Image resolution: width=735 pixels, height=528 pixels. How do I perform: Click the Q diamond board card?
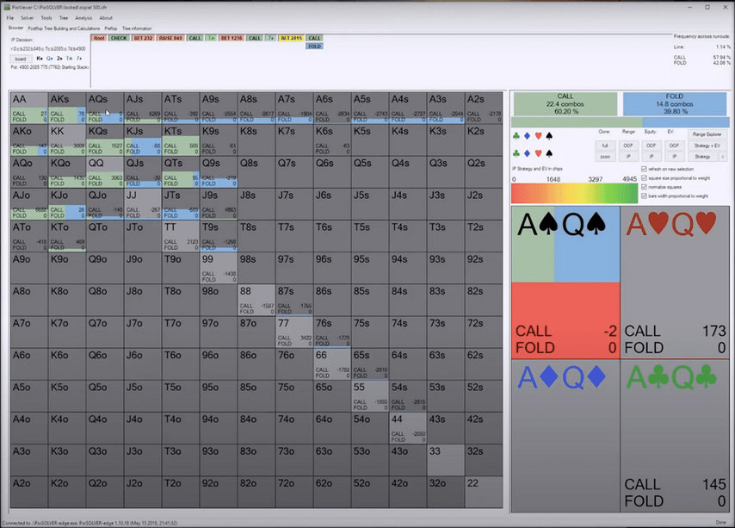tap(50, 59)
